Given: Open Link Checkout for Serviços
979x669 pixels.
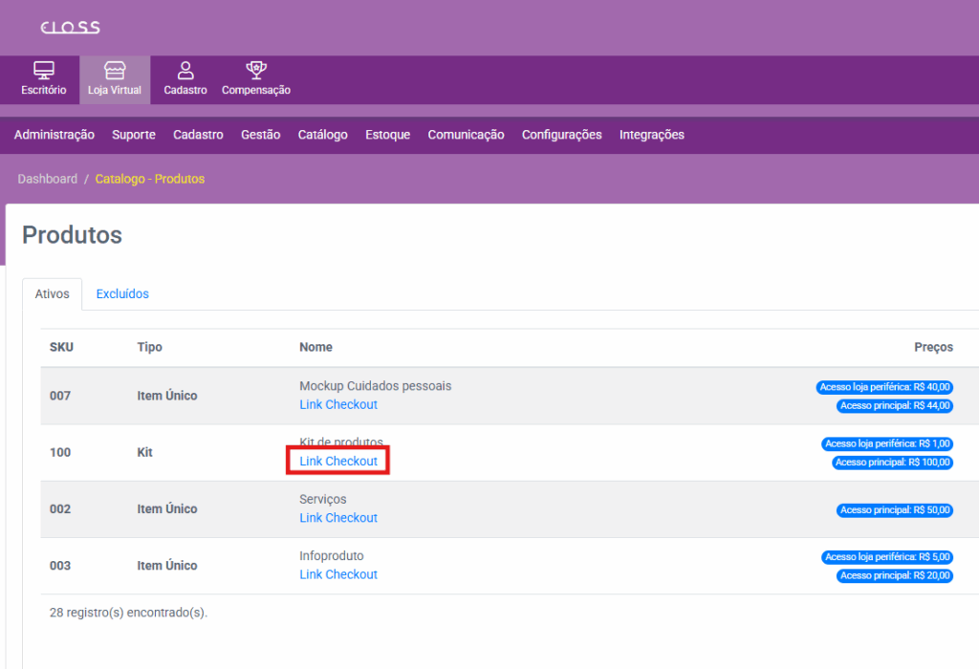Looking at the screenshot, I should click(x=338, y=518).
